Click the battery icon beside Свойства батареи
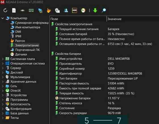 [x=53, y=54]
